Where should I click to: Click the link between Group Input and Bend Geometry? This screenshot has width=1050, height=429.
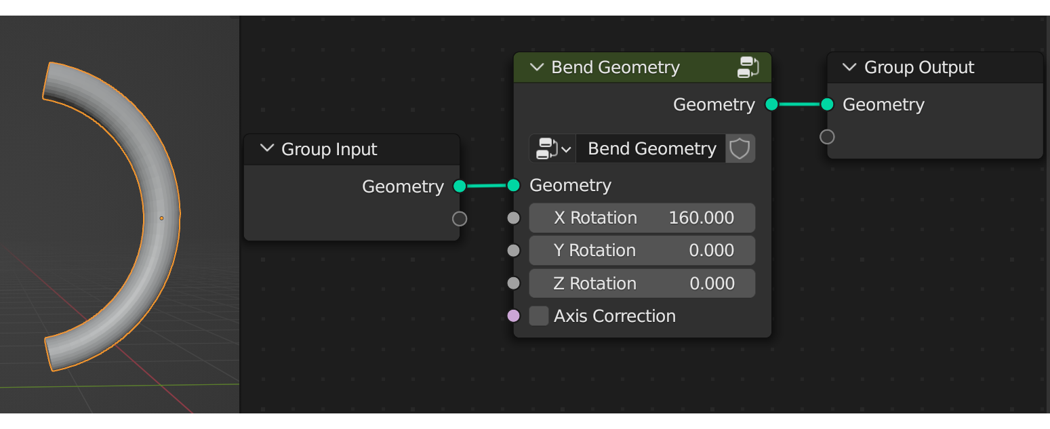(x=487, y=186)
